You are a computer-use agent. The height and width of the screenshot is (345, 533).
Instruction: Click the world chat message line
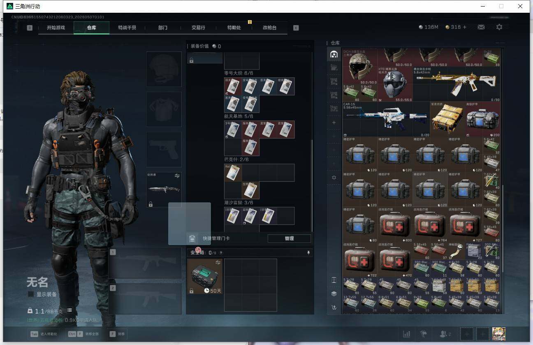click(63, 320)
